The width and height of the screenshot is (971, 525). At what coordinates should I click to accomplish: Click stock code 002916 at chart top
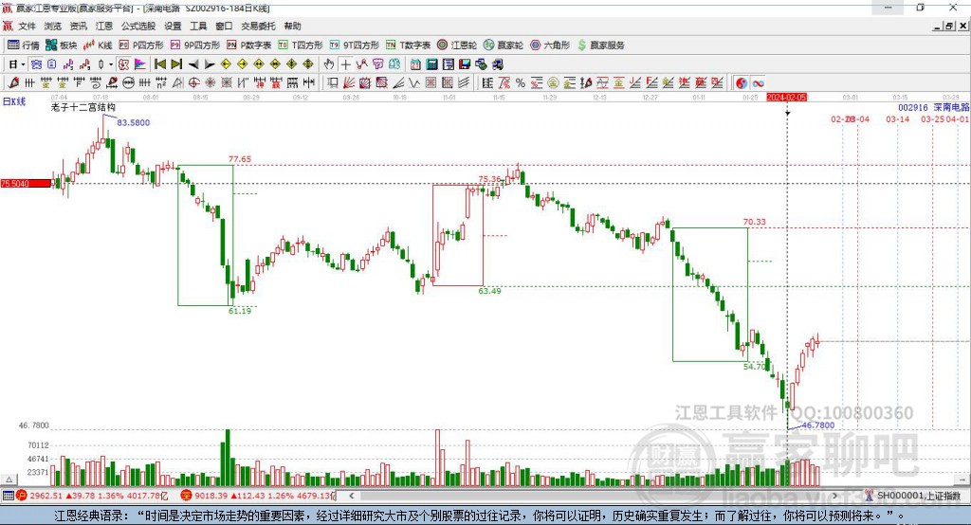click(x=913, y=107)
